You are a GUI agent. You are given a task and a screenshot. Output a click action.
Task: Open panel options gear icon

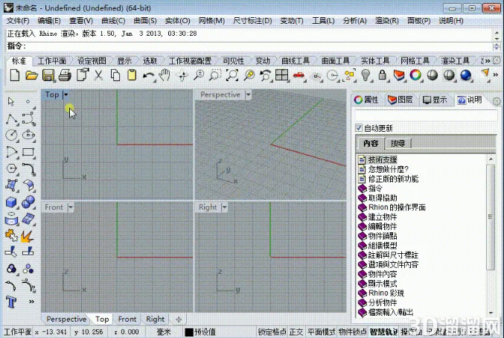tap(497, 101)
